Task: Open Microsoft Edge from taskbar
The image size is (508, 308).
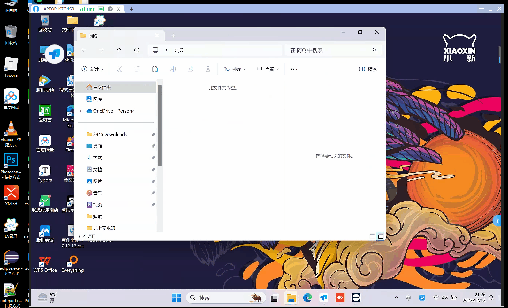Action: pos(307,298)
